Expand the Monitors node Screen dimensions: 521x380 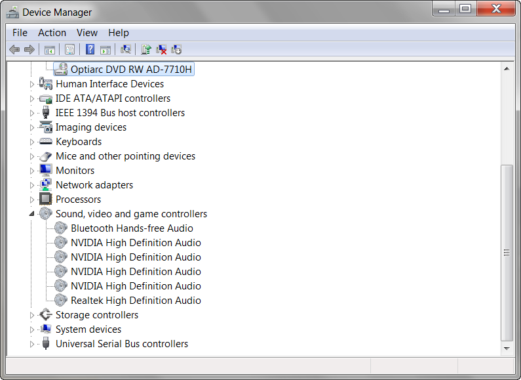(32, 171)
